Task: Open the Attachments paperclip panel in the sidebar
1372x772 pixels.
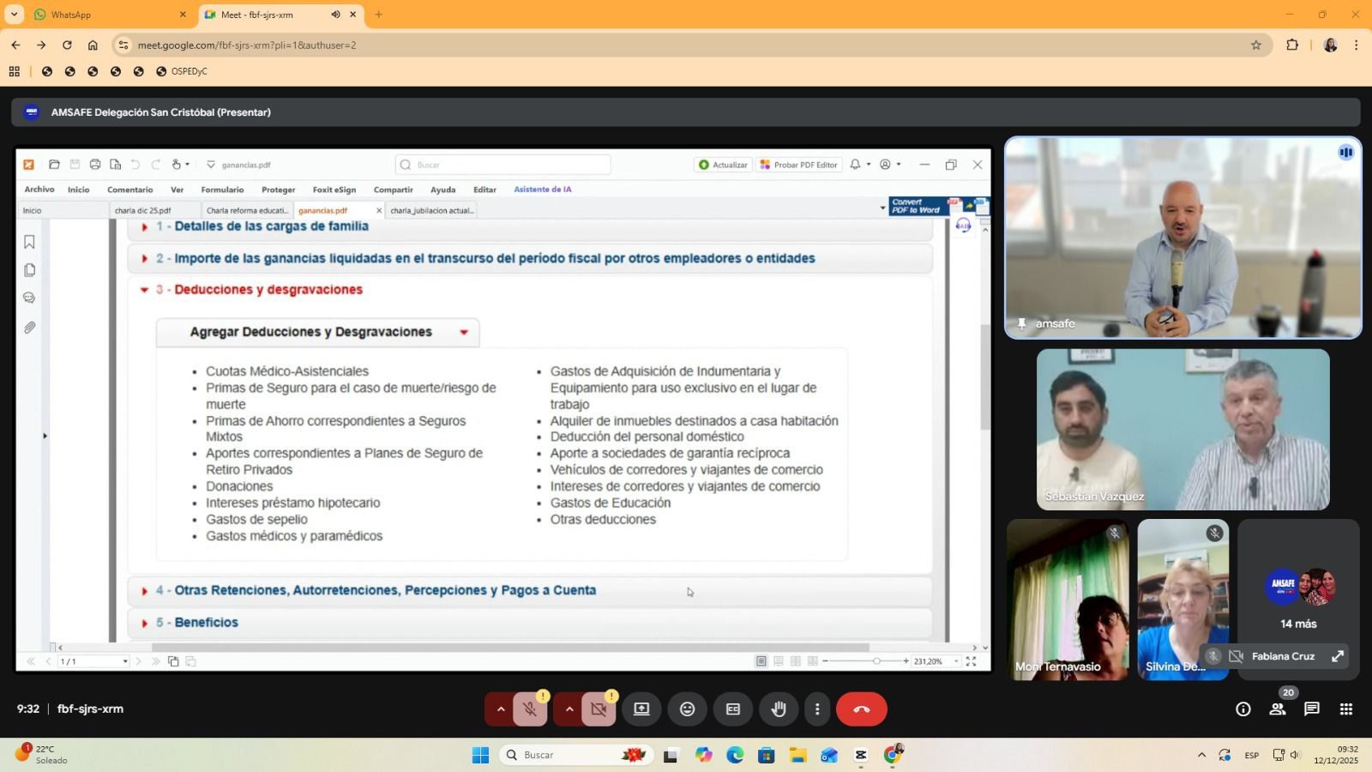Action: pyautogui.click(x=29, y=327)
